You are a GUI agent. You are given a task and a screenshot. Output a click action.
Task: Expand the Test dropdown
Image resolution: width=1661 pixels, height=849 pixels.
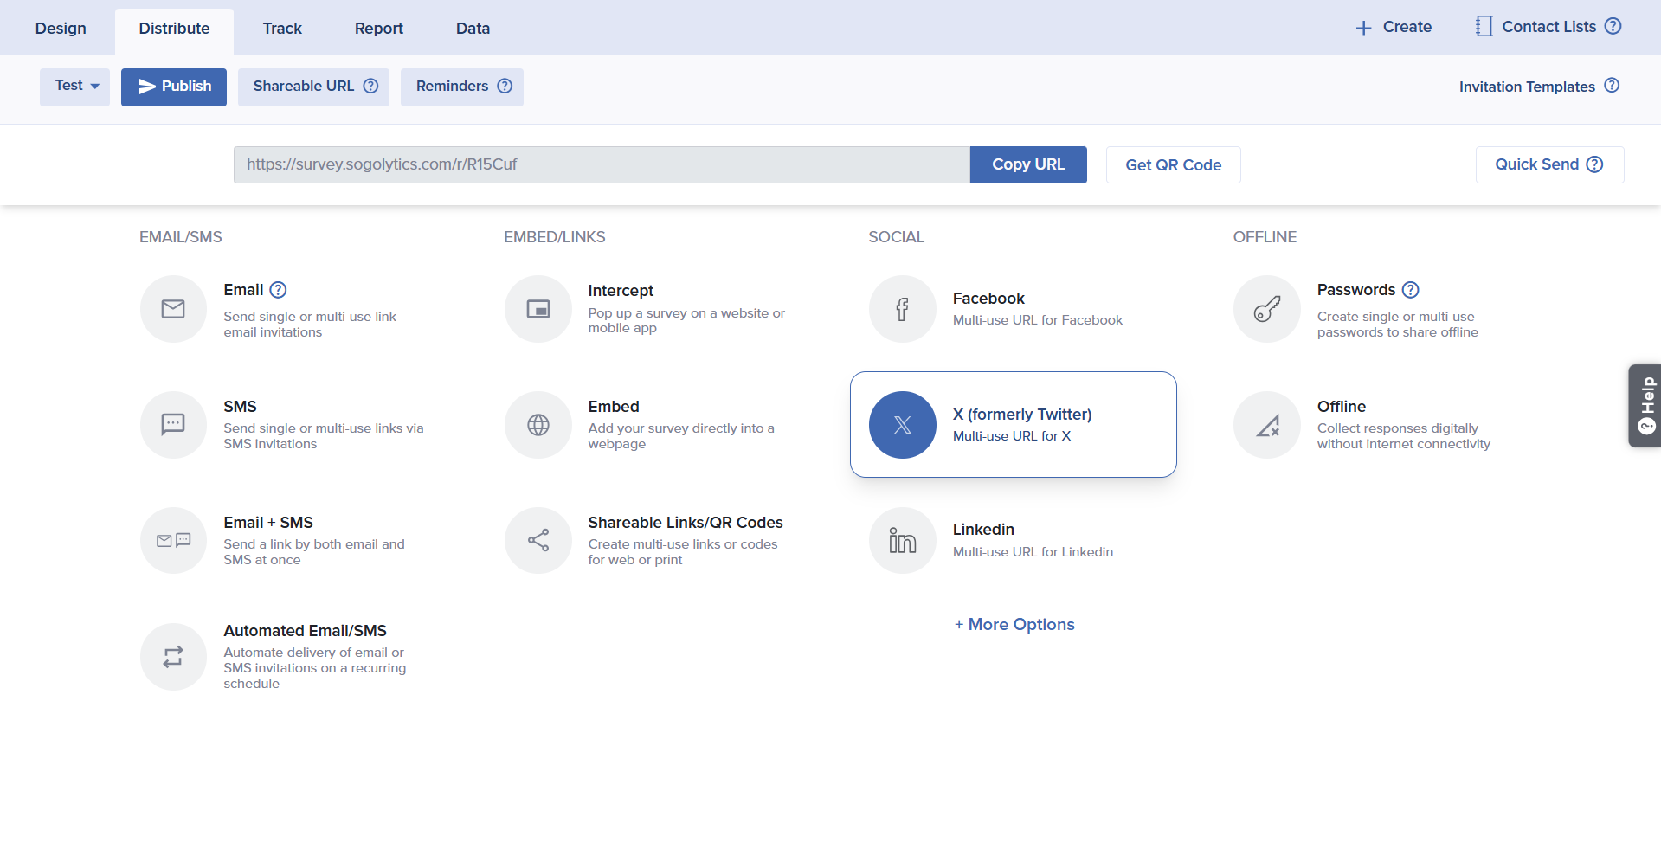coord(75,87)
